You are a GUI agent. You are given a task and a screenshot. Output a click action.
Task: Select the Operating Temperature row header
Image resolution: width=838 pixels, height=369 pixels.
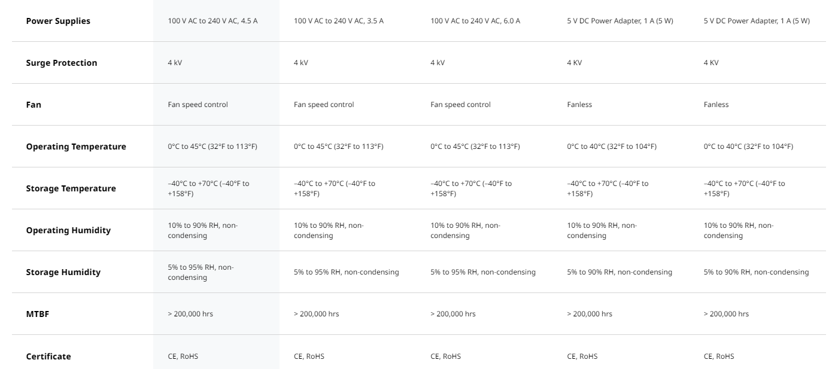tap(76, 147)
